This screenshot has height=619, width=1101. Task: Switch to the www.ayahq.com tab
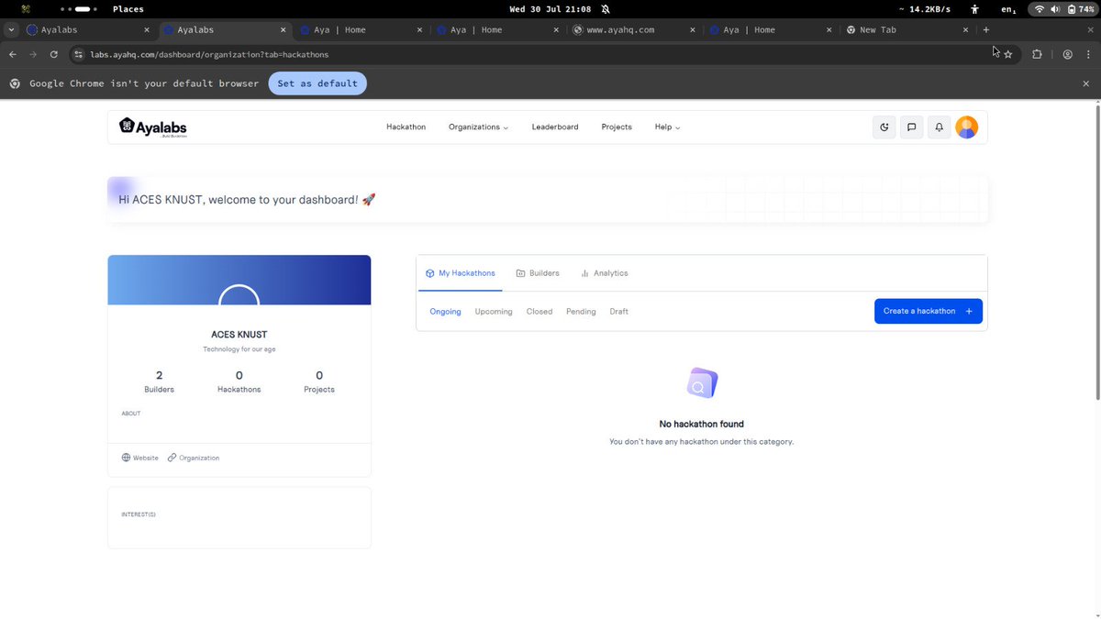[x=633, y=29]
